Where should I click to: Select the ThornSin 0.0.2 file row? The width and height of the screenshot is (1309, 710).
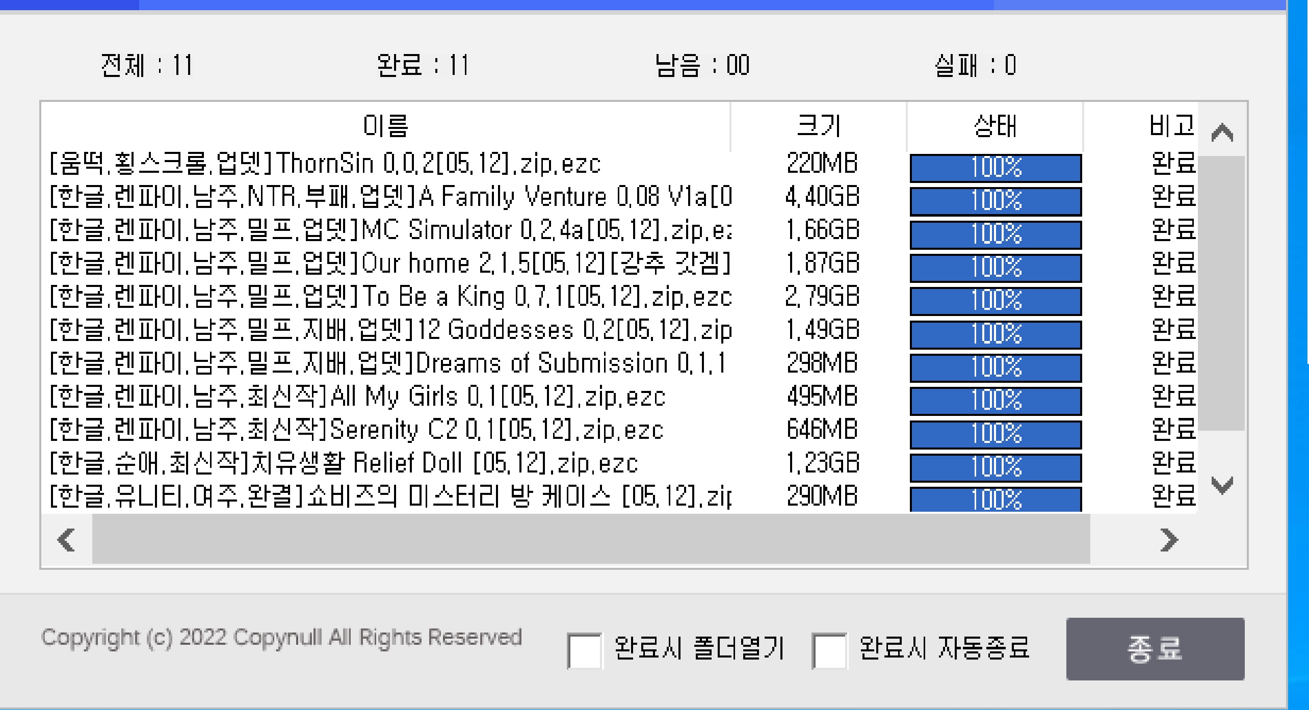325,164
